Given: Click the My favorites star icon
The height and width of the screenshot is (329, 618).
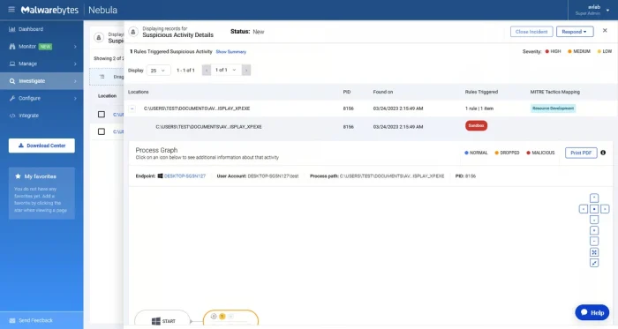Looking at the screenshot, I should click(x=18, y=176).
